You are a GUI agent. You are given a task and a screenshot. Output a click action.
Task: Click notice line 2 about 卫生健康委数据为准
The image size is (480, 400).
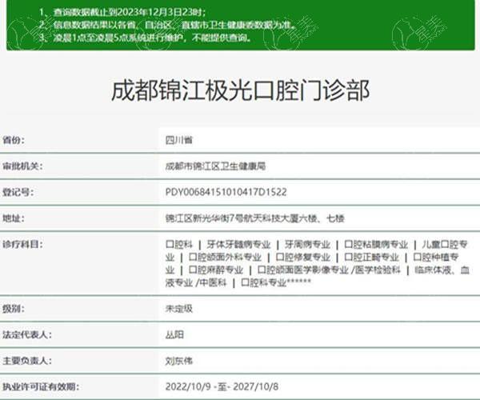[168, 25]
